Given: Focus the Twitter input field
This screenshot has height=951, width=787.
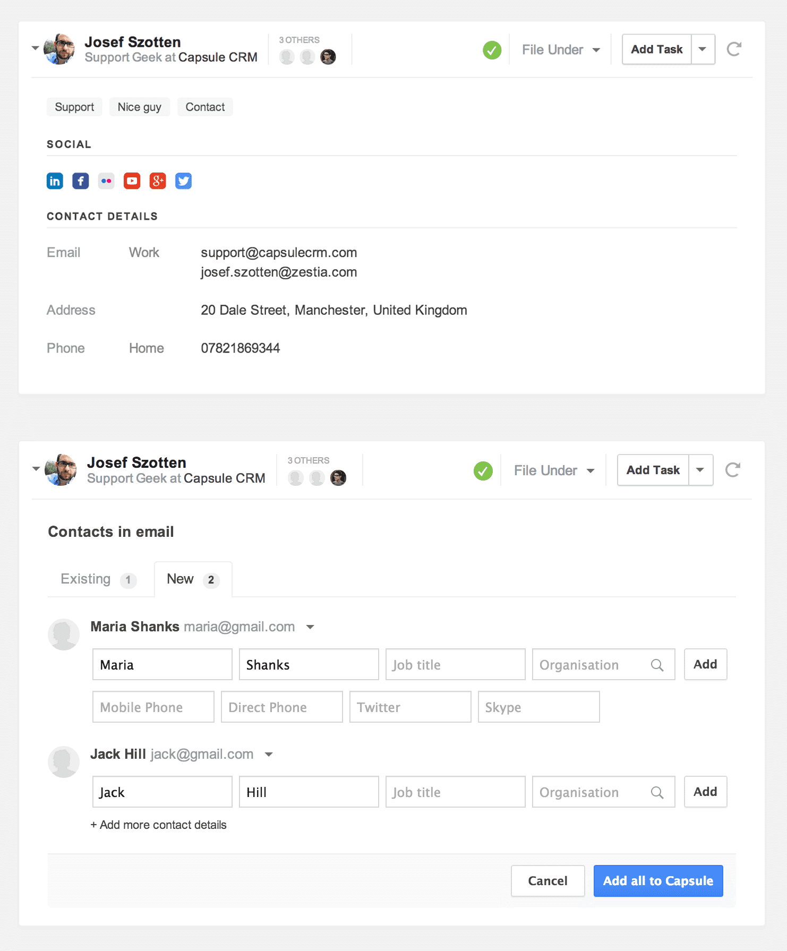Looking at the screenshot, I should click(x=410, y=707).
